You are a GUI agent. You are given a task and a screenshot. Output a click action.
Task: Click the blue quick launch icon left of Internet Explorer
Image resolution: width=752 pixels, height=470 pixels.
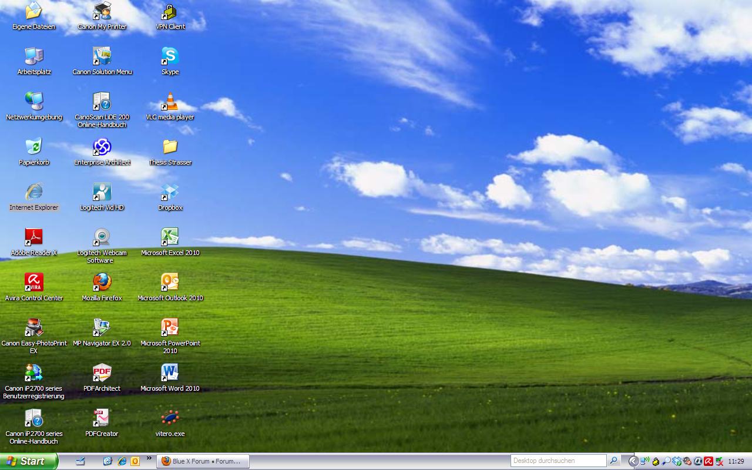(108, 461)
